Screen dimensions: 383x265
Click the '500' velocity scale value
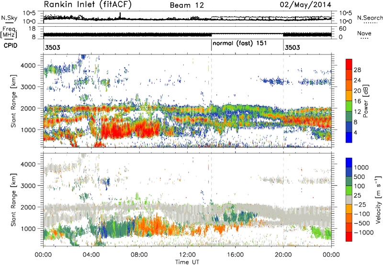coord(360,177)
